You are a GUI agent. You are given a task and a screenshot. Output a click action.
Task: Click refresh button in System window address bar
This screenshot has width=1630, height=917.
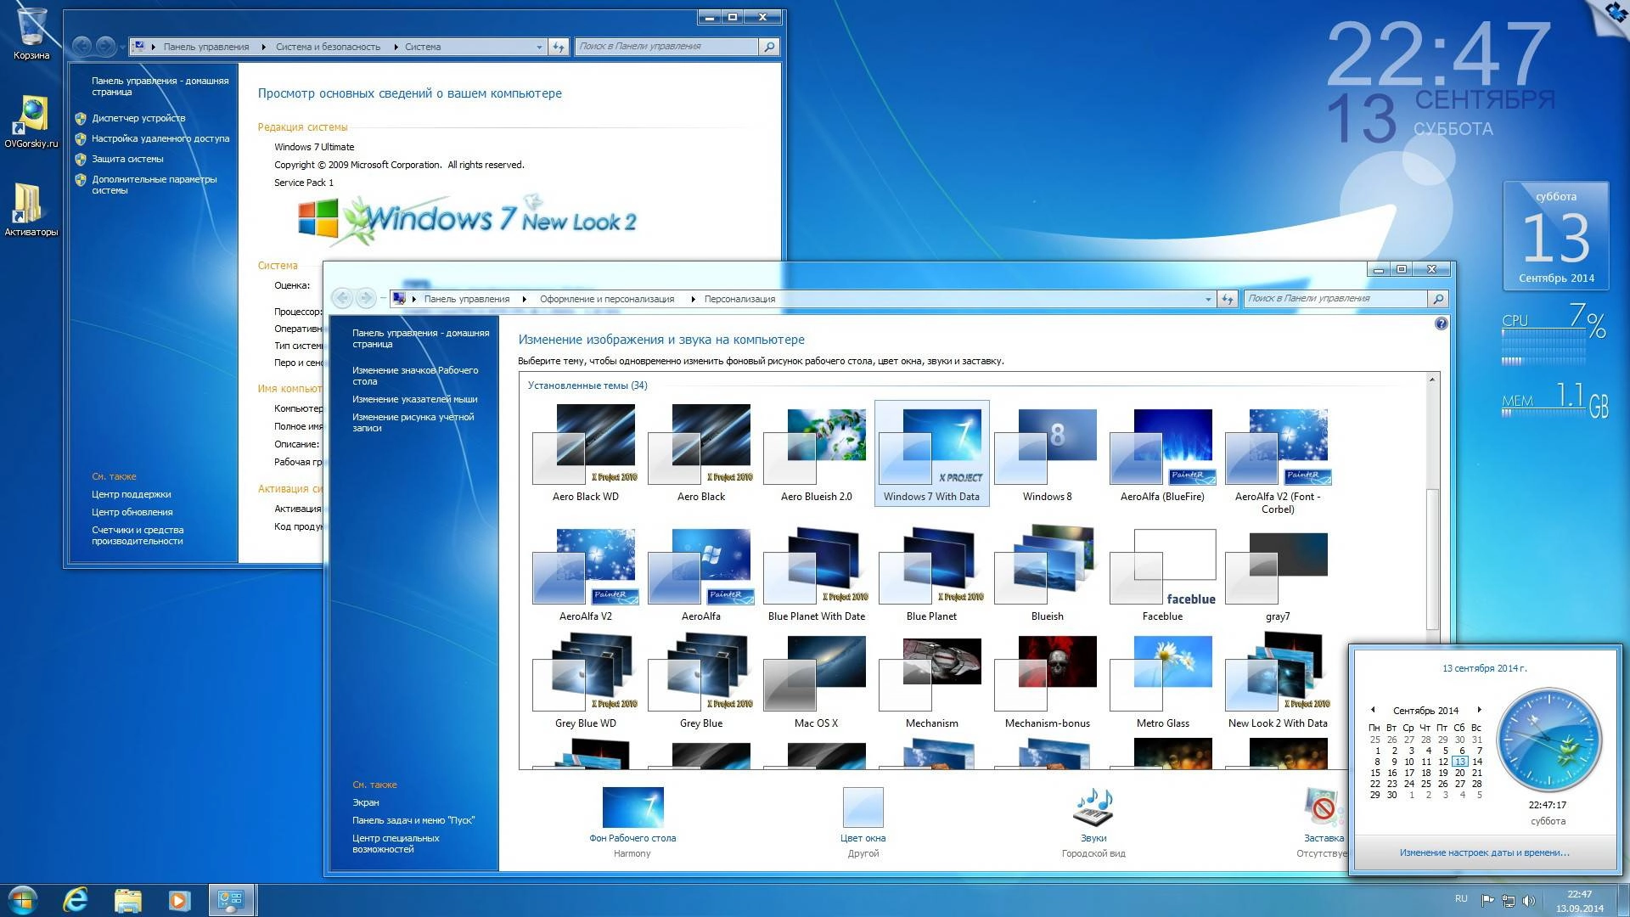point(558,47)
